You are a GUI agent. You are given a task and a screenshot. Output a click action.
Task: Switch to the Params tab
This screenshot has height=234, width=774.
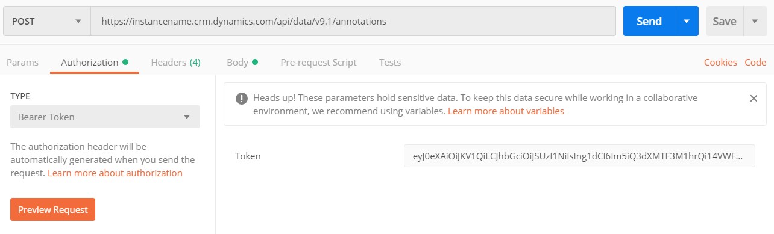(22, 62)
